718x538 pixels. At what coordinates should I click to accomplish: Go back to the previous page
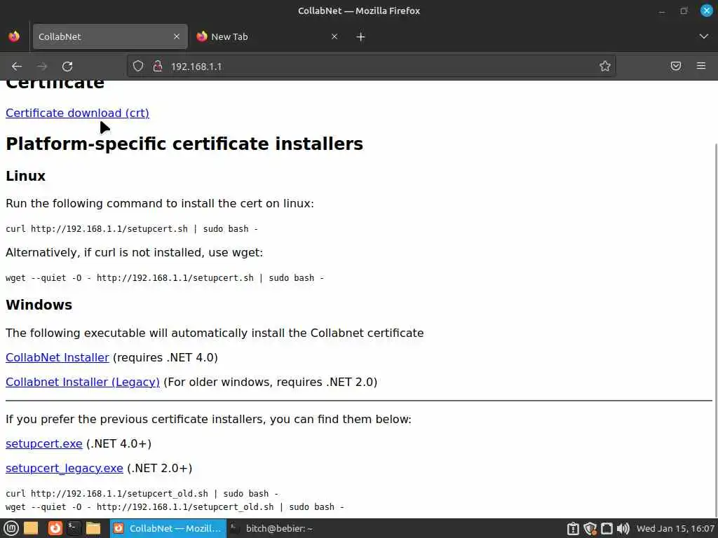click(17, 67)
